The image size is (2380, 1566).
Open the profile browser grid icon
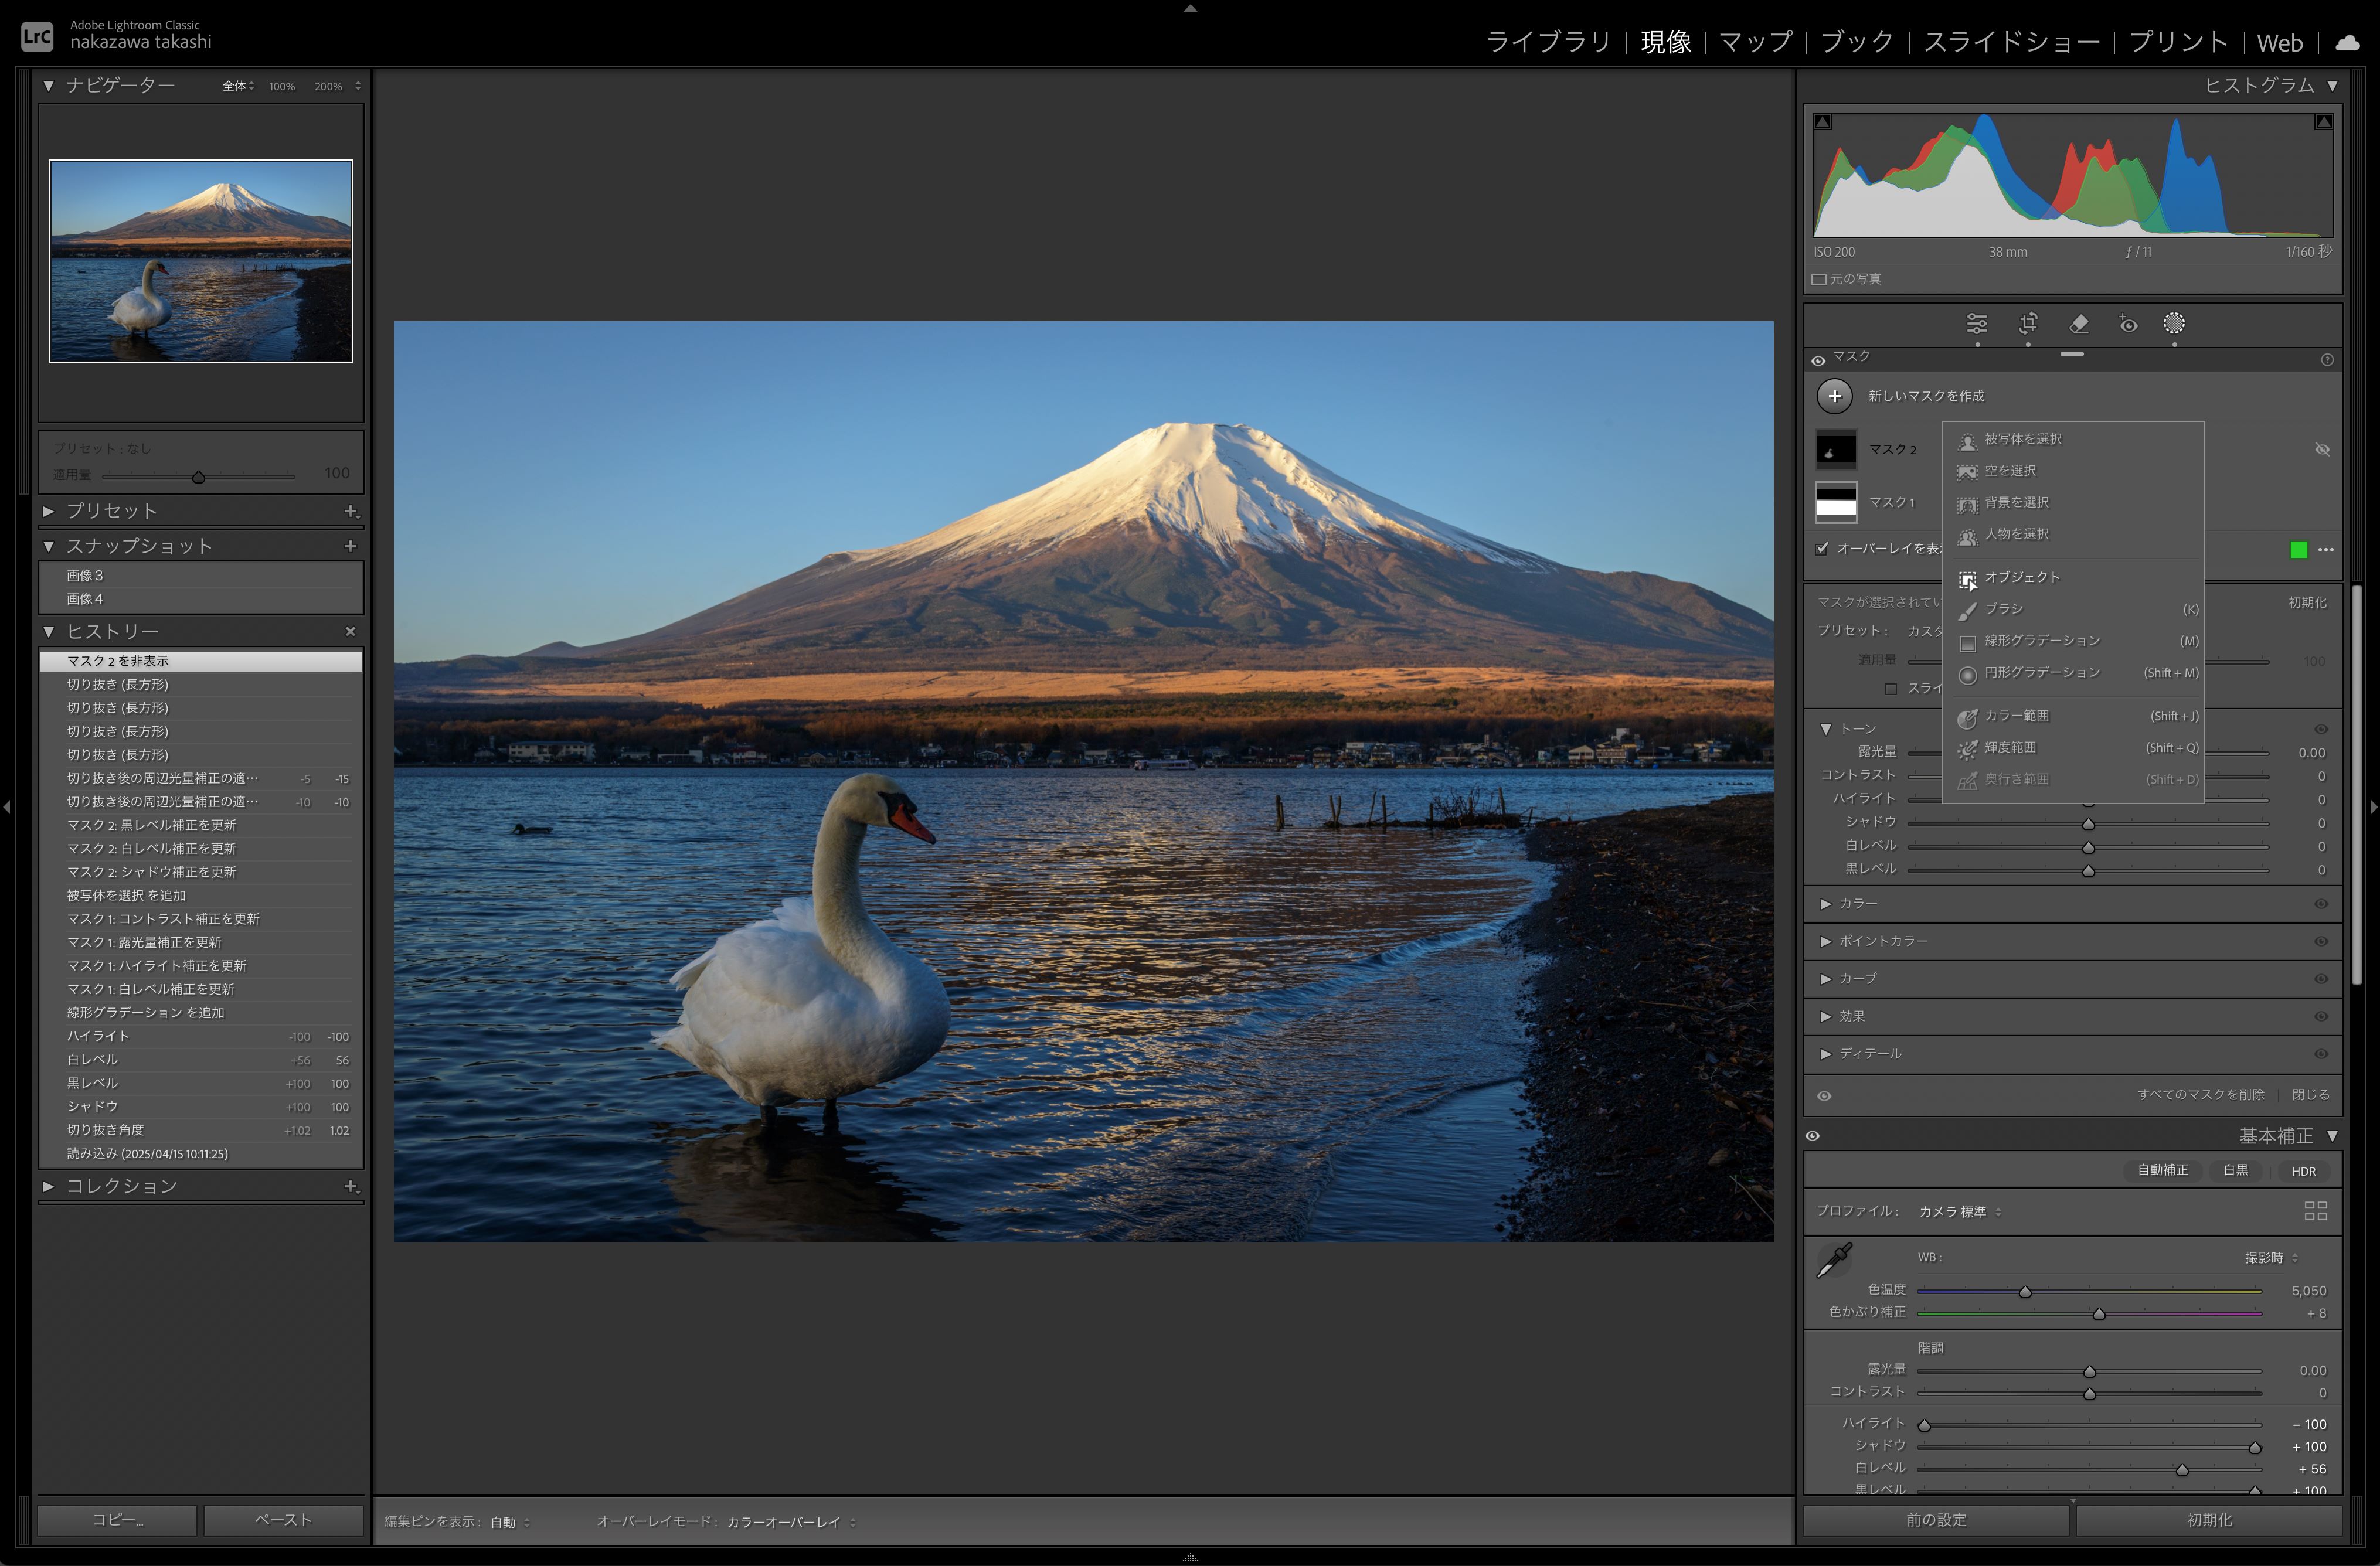[x=2315, y=1211]
